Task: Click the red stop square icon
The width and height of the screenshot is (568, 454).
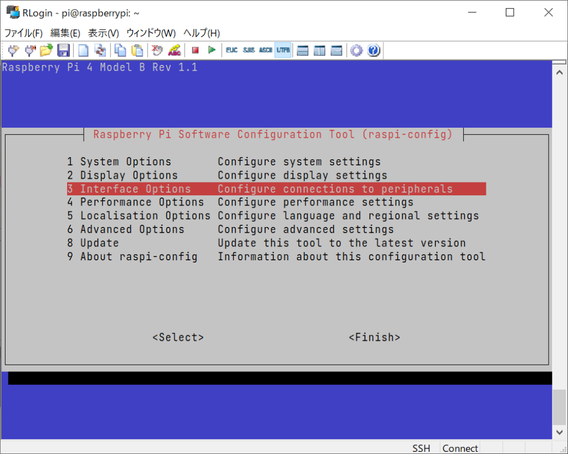Action: tap(195, 51)
